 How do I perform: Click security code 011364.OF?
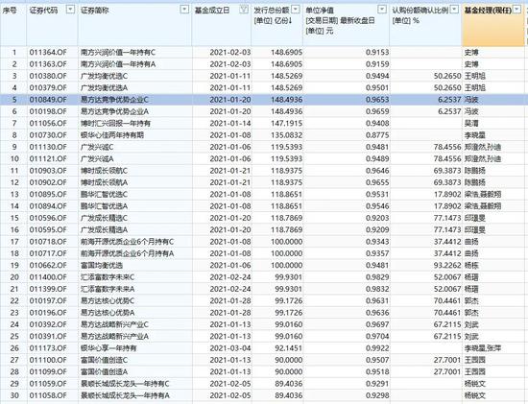48,53
